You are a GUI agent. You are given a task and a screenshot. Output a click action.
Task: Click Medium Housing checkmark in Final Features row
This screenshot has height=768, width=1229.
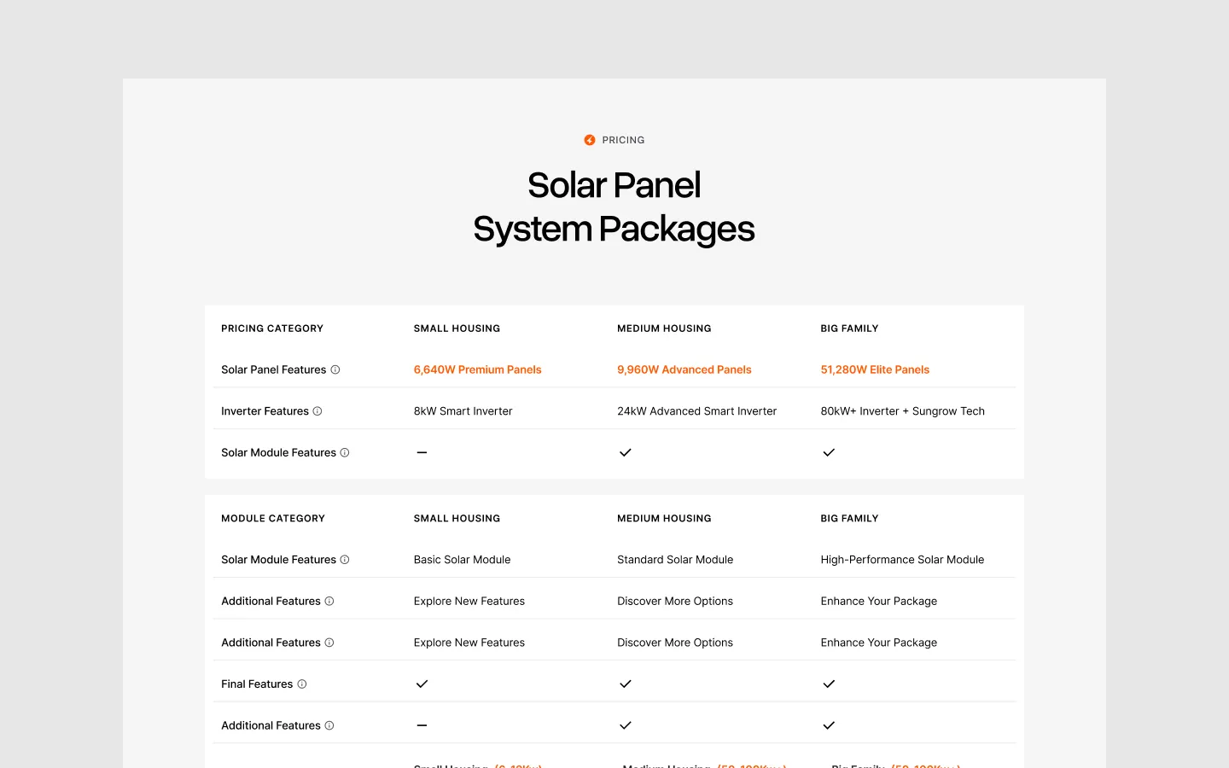pos(626,684)
